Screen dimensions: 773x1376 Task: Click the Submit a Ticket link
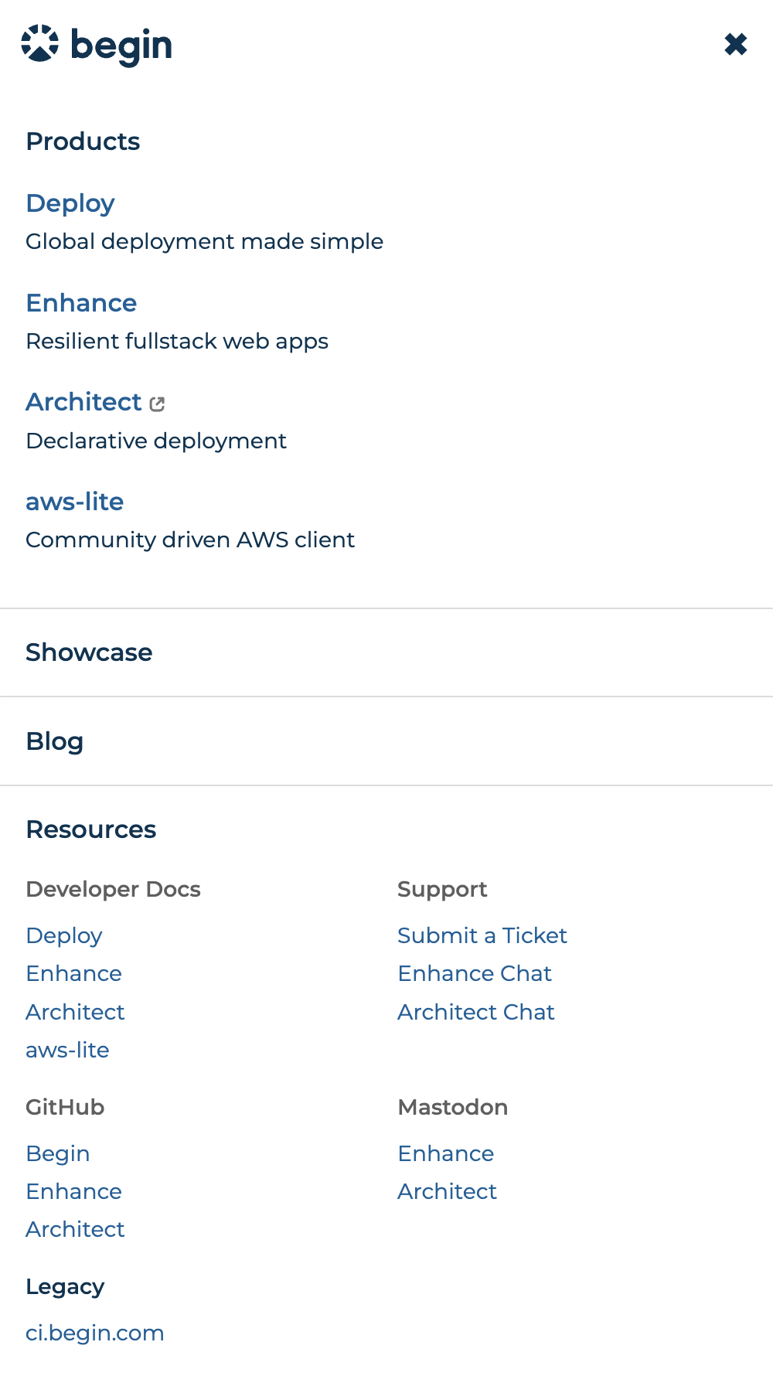point(482,935)
